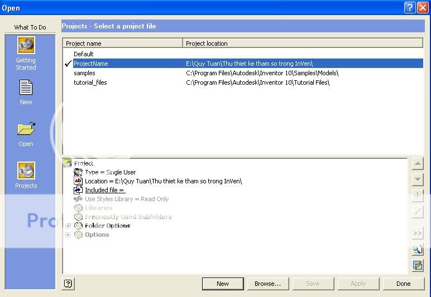The width and height of the screenshot is (431, 297).
Task: Expand the Options tree node
Action: (68, 235)
